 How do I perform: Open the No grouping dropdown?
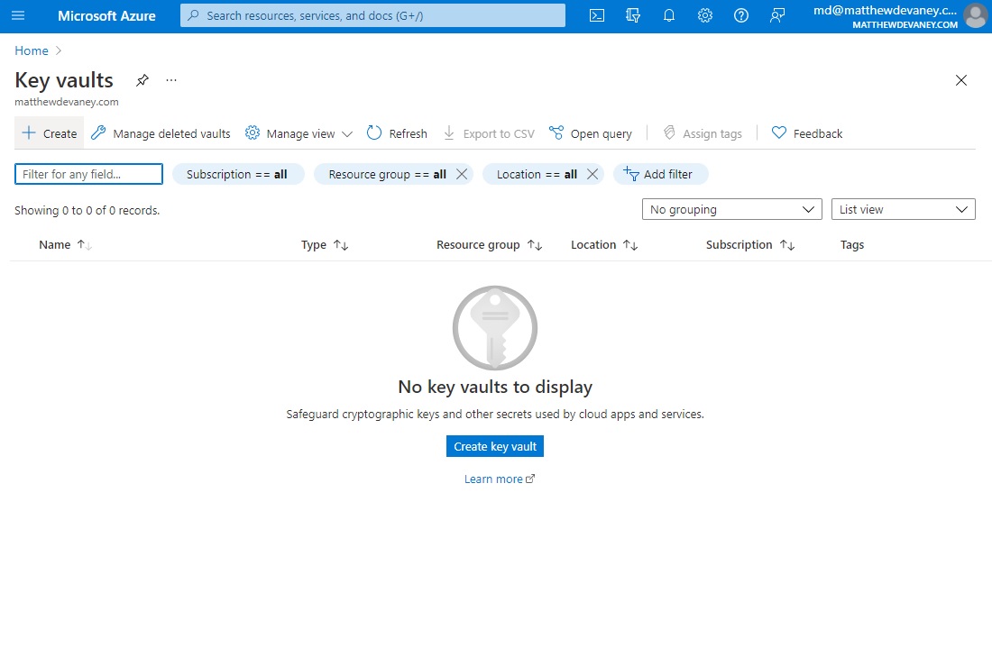pos(730,208)
